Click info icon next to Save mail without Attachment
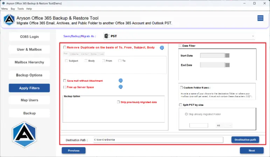The image size is (270, 157). click(120, 81)
